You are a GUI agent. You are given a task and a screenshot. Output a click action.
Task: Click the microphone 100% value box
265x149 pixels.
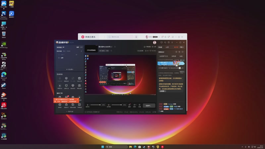click(x=103, y=105)
